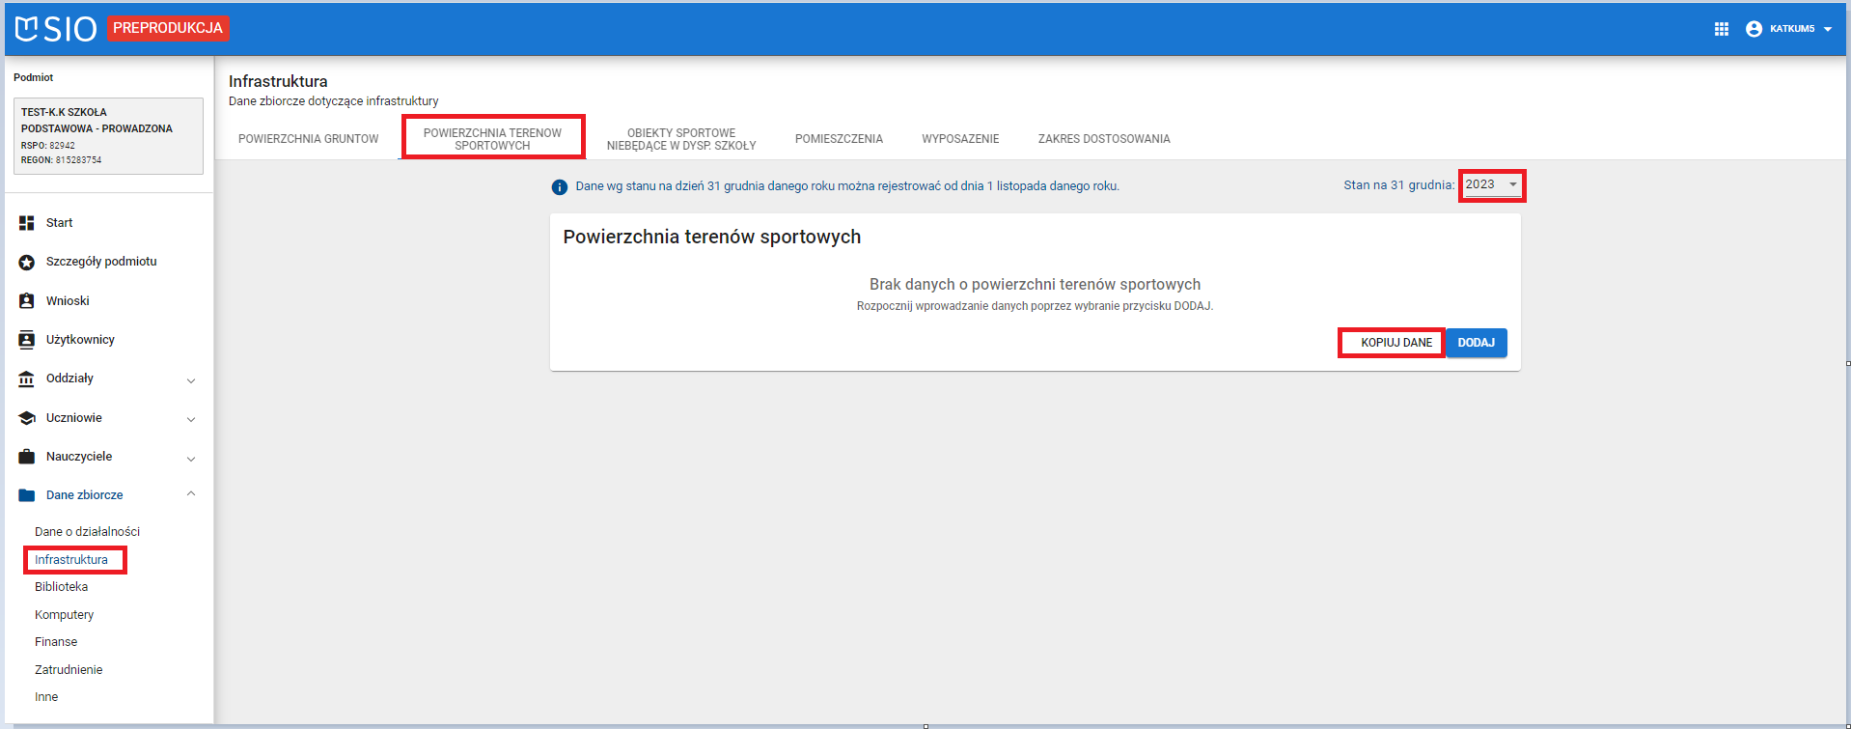Expand the Uczniowie menu section
This screenshot has width=1851, height=729.
pyautogui.click(x=191, y=419)
